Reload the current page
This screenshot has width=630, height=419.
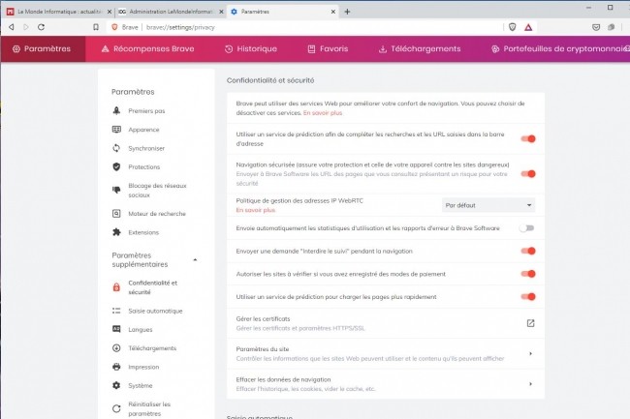[x=41, y=27]
